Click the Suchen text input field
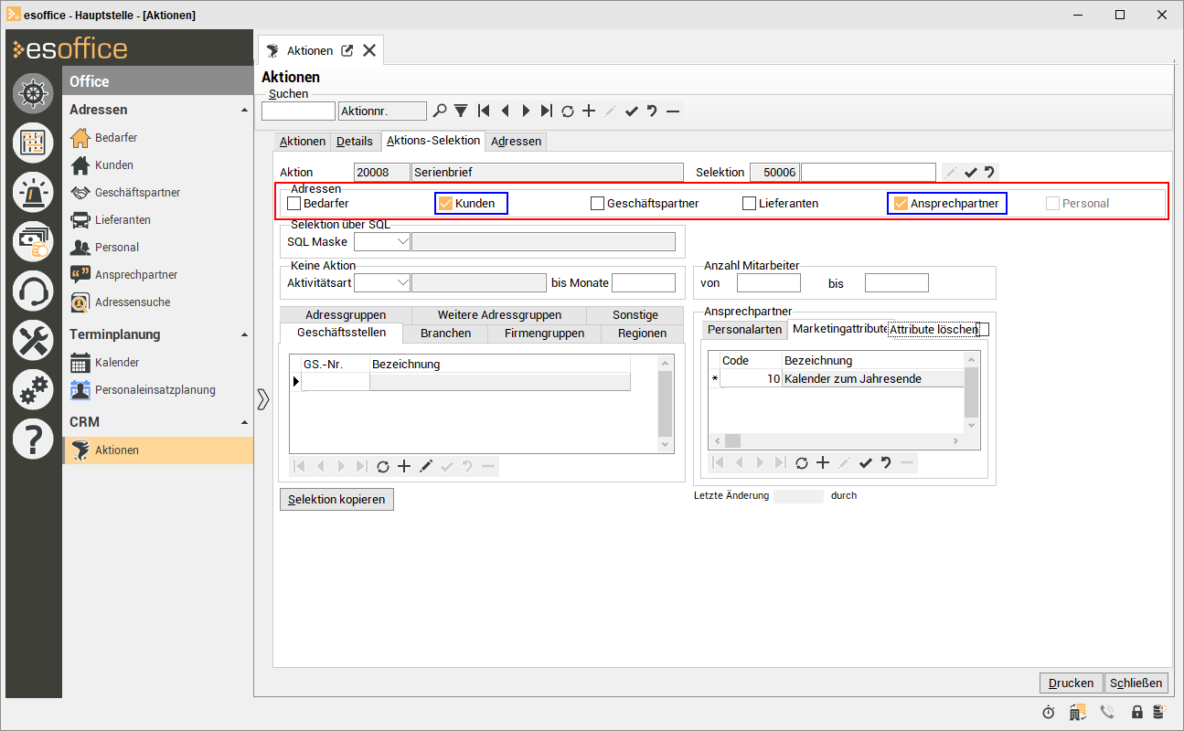Screen dimensions: 1184x731 coord(298,111)
